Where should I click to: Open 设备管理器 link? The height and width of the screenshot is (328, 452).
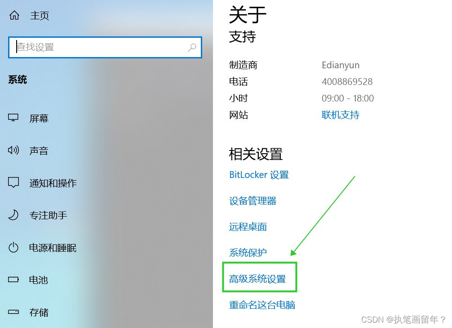point(253,200)
